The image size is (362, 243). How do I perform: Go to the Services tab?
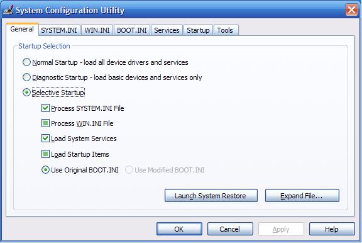coord(167,30)
